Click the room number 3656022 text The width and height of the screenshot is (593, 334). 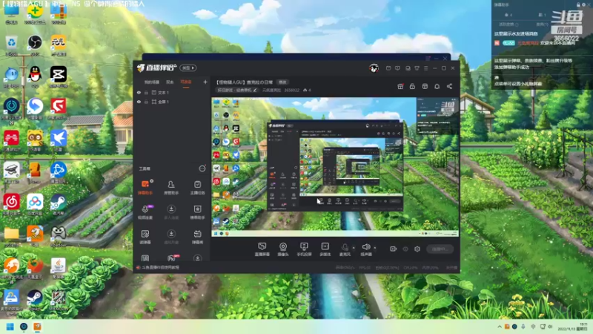[291, 90]
